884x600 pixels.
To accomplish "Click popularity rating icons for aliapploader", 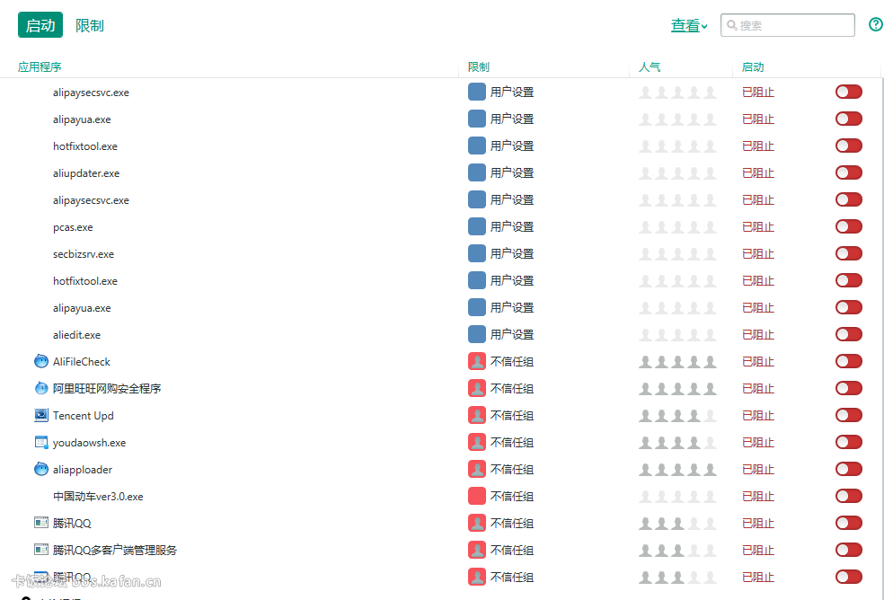I will 677,470.
